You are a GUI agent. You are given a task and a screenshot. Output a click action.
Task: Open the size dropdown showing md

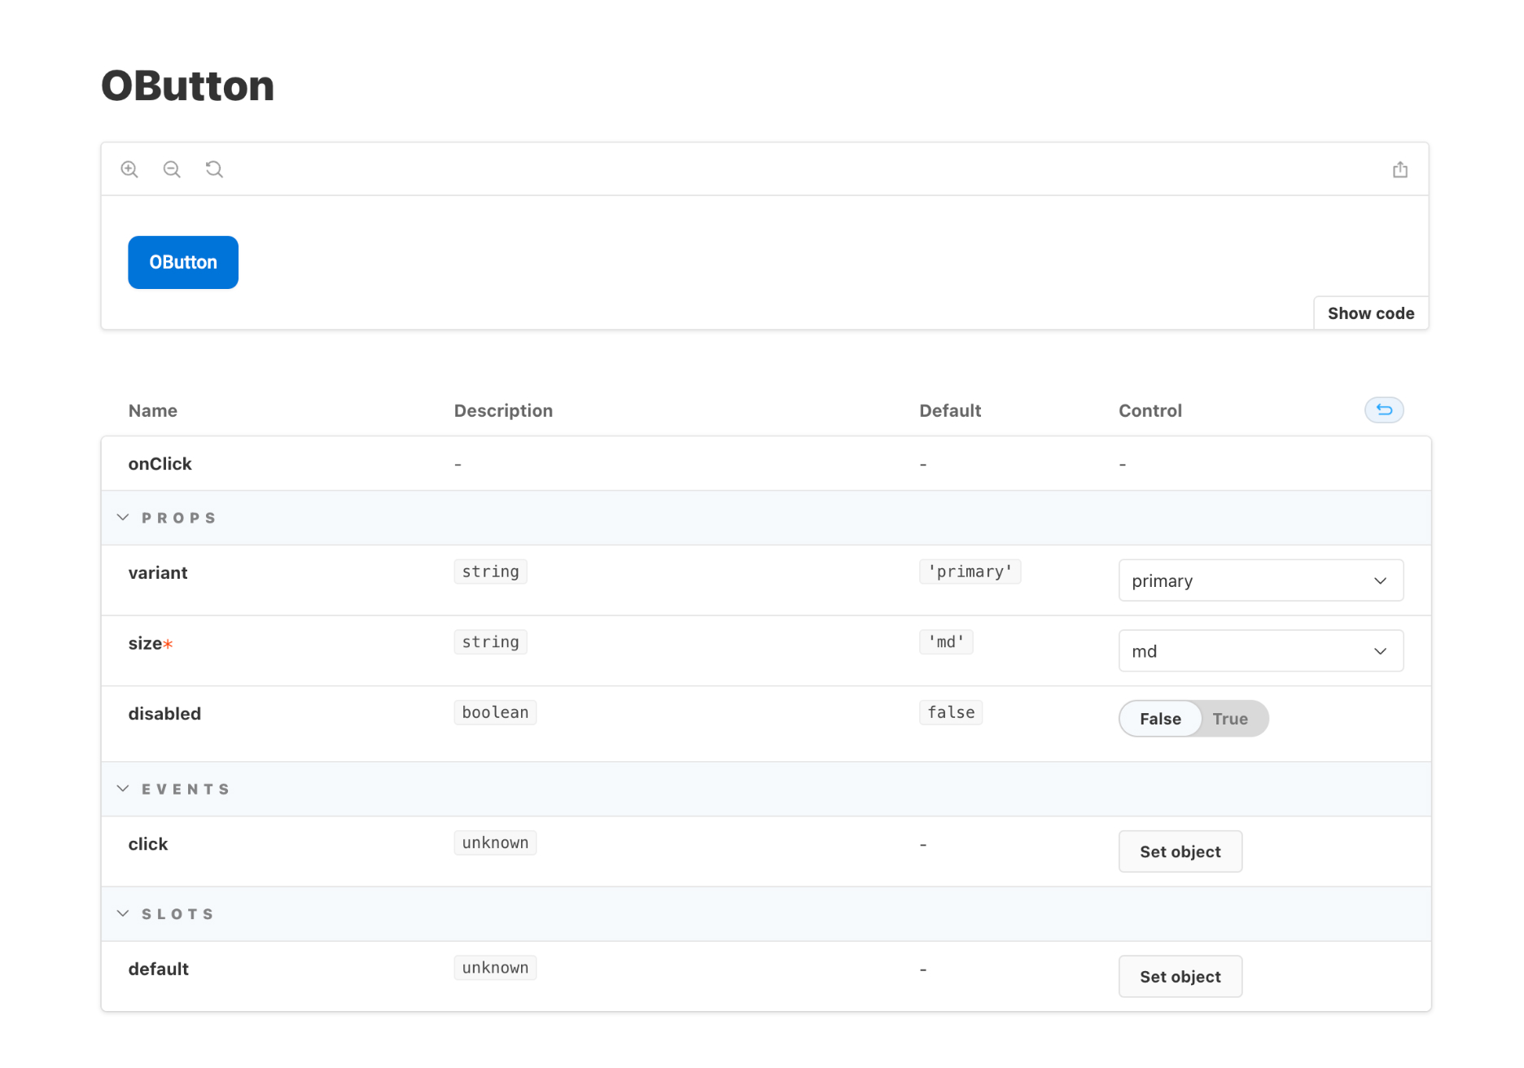pos(1260,651)
